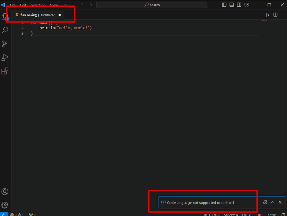287x216 pixels.
Task: Open more editor actions with ellipsis
Action: coord(283,15)
